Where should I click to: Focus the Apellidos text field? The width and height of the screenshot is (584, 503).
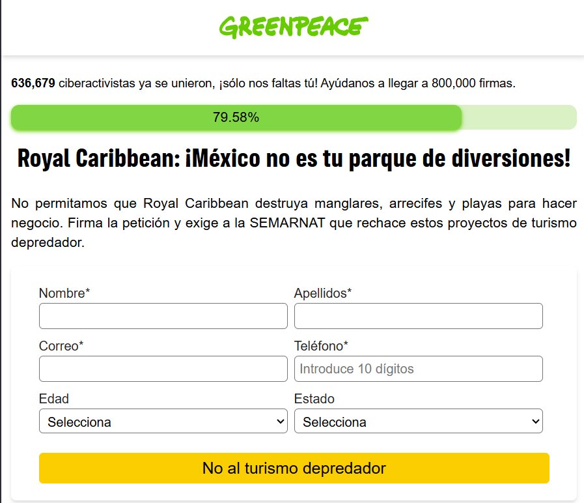(x=418, y=316)
